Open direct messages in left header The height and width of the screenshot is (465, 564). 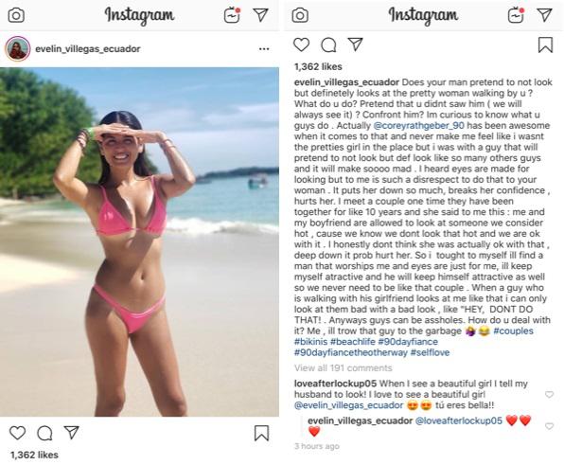tap(260, 15)
